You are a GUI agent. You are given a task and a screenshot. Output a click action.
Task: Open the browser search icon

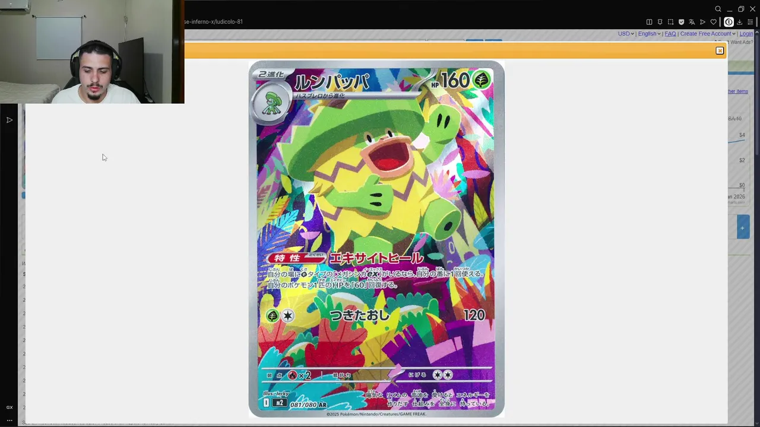pyautogui.click(x=718, y=9)
